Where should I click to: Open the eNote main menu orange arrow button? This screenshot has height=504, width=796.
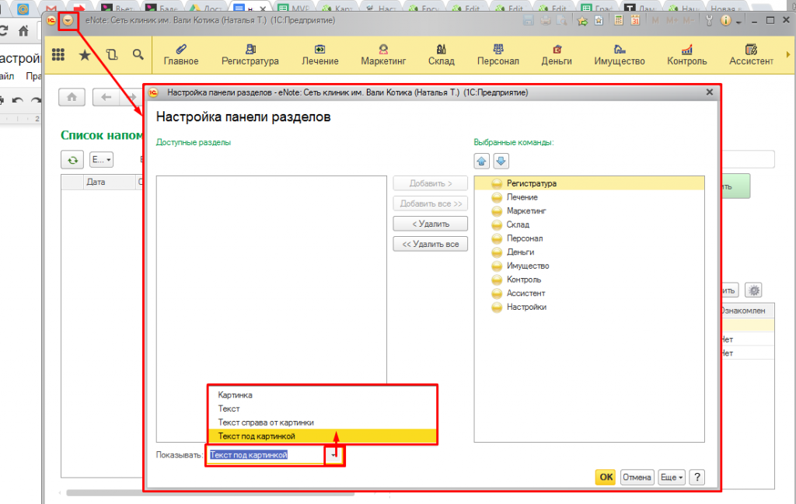pos(68,21)
